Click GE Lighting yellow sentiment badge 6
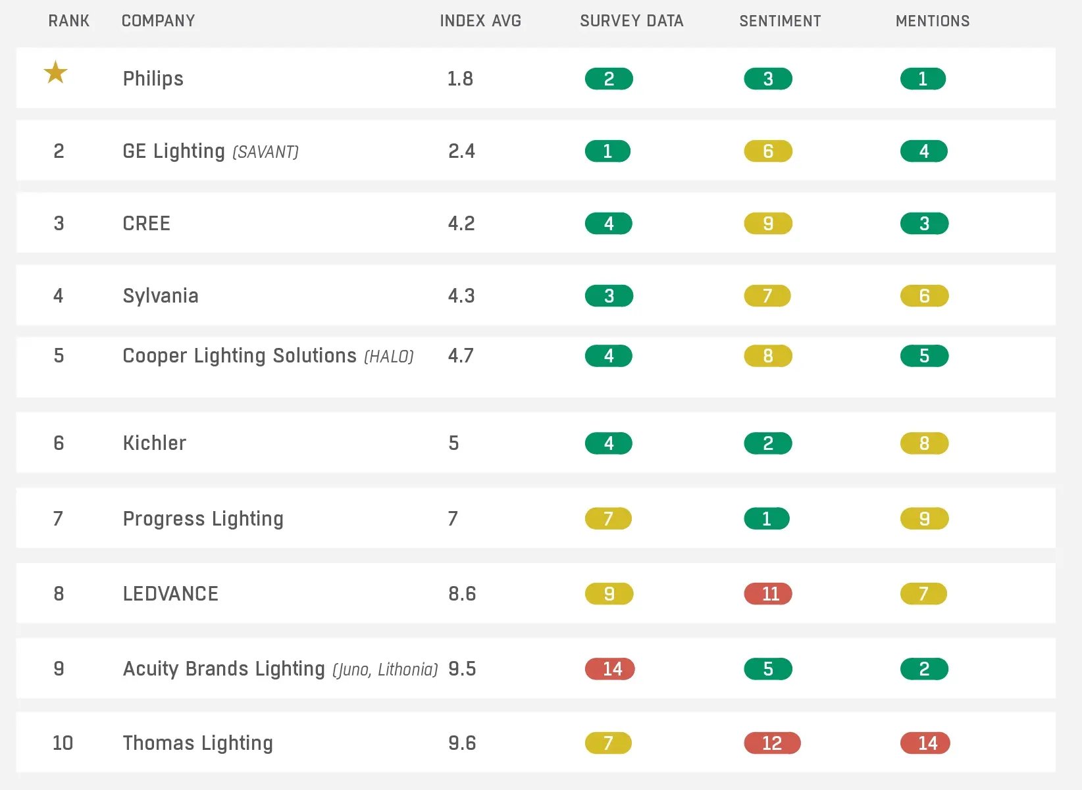The height and width of the screenshot is (790, 1082). pos(768,151)
